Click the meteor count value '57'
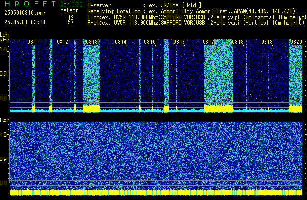This screenshot has width=307, height=200. pos(71,22)
